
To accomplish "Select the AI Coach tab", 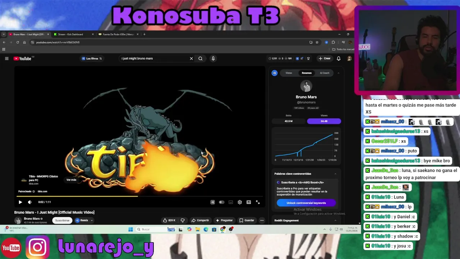I will pyautogui.click(x=325, y=73).
